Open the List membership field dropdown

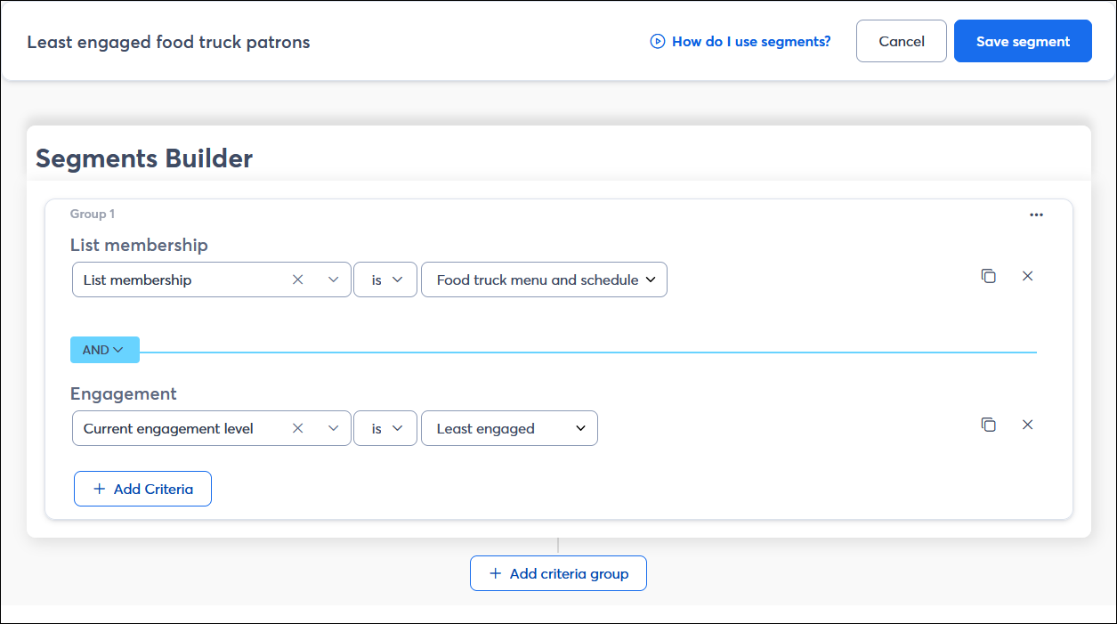pos(334,279)
